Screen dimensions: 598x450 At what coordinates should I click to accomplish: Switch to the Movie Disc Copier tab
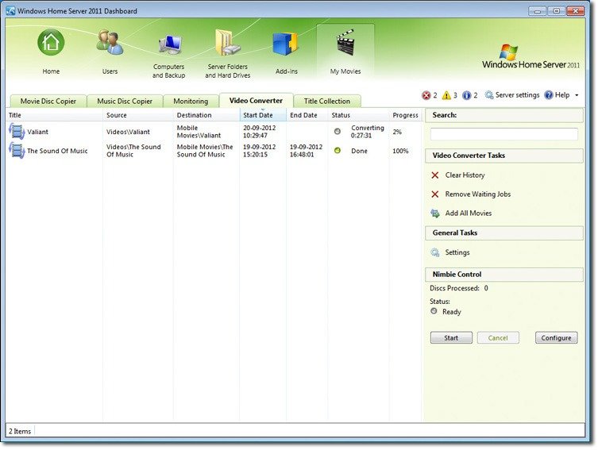coord(48,101)
